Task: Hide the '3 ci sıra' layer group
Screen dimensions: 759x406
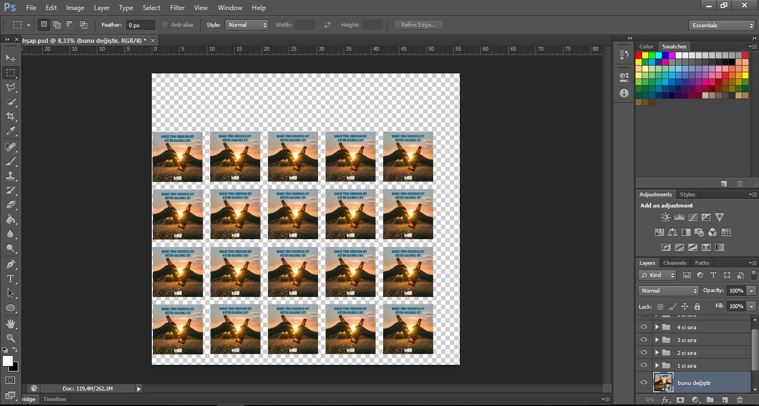Action: point(644,340)
